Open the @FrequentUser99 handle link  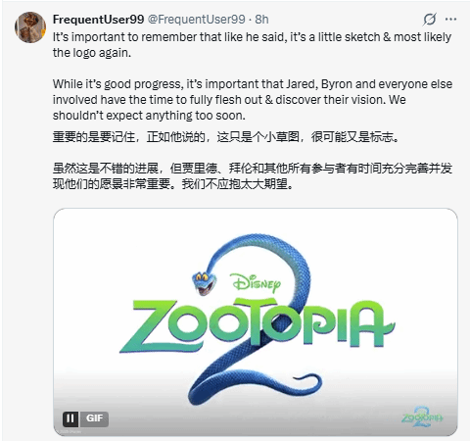point(197,20)
